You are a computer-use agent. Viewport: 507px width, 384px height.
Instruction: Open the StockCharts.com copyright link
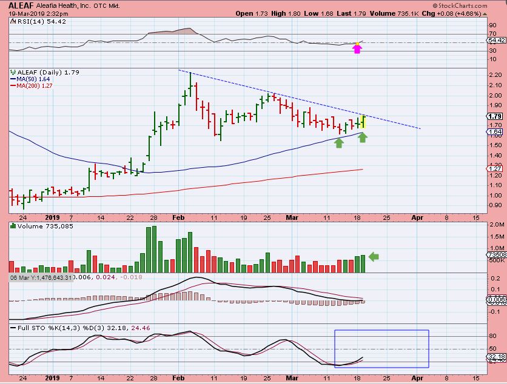click(460, 6)
